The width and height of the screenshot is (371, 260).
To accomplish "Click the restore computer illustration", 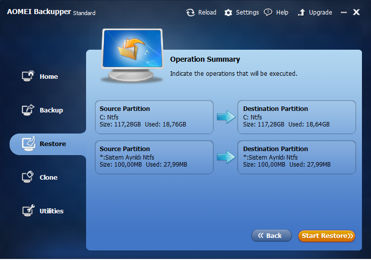I will [132, 55].
